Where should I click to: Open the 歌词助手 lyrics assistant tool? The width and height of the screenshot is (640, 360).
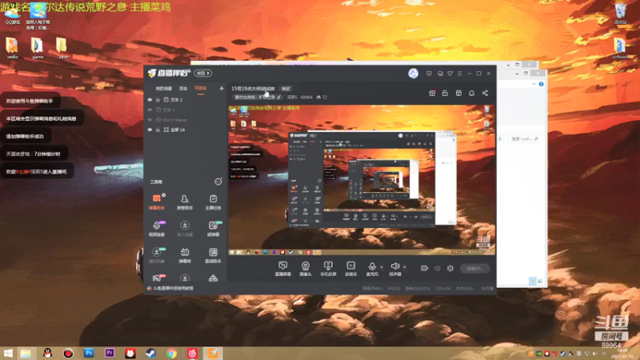point(213,255)
